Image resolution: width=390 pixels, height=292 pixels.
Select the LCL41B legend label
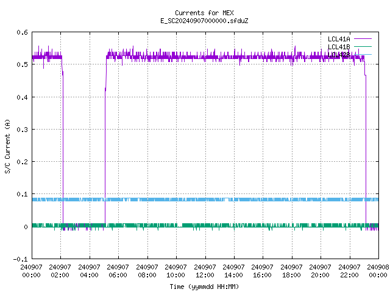[x=339, y=47]
